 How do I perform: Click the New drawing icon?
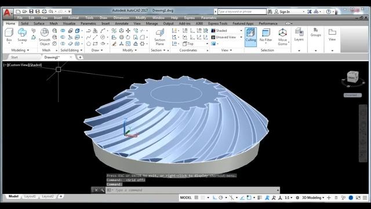(18, 12)
